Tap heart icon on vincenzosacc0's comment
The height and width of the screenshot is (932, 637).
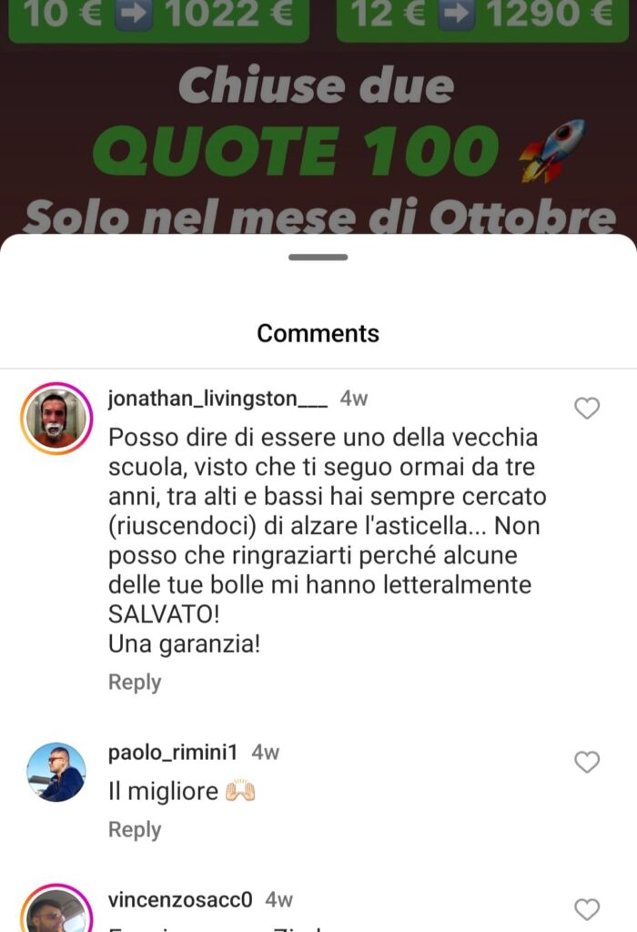tap(587, 909)
